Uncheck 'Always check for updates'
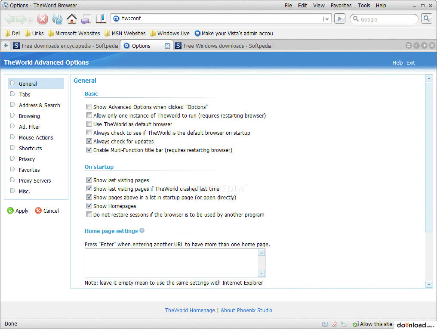The width and height of the screenshot is (437, 329). 89,141
